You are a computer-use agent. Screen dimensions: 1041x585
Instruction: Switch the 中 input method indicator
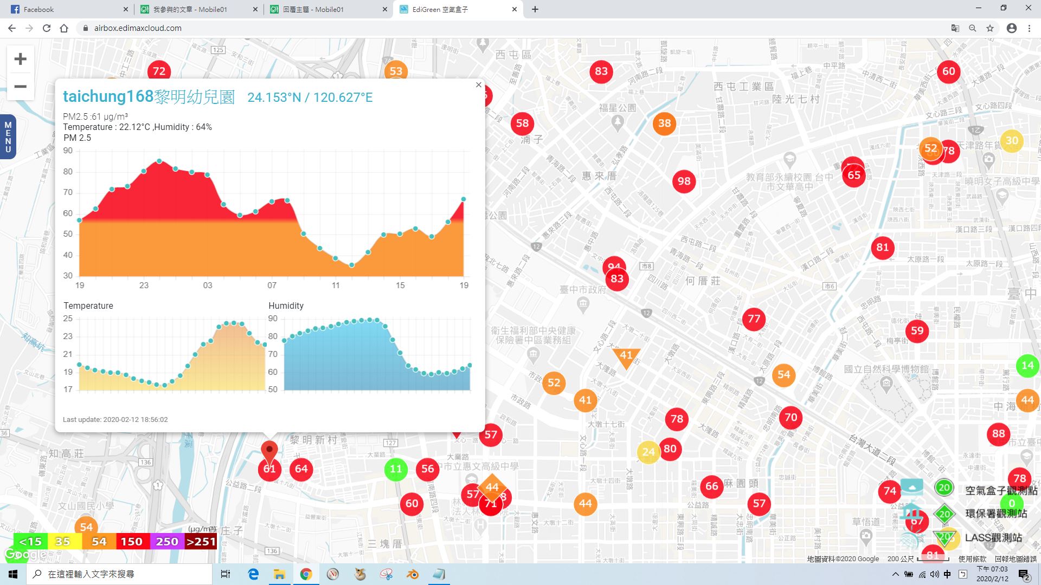[947, 574]
